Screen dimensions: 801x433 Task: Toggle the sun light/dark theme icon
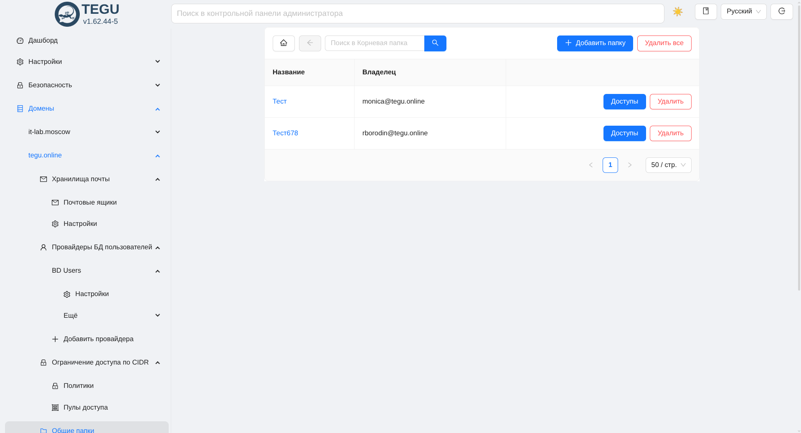point(677,12)
